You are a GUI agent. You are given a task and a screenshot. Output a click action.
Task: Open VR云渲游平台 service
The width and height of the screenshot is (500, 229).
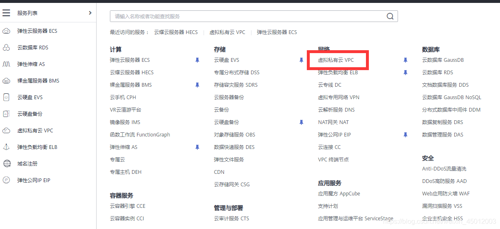tap(125, 110)
